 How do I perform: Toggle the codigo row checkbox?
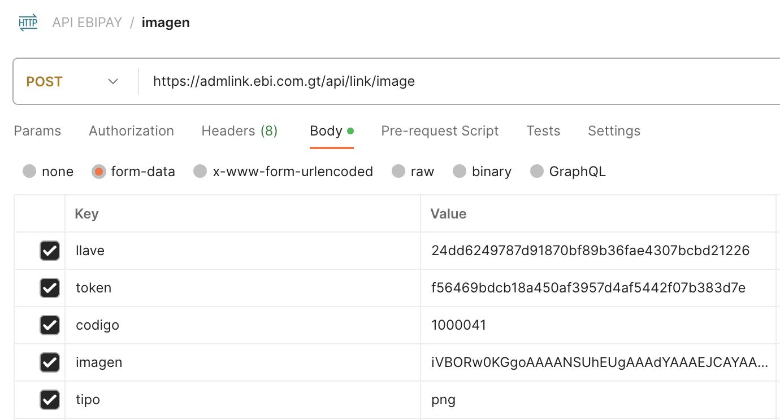tap(50, 325)
